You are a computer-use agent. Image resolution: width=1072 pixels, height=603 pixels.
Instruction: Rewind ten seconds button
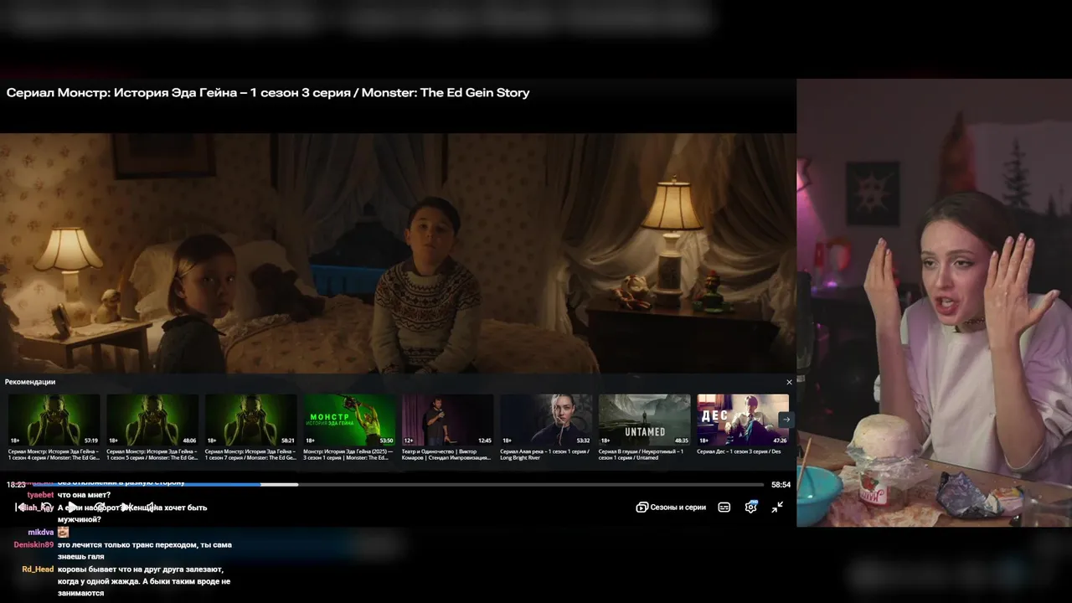click(46, 507)
